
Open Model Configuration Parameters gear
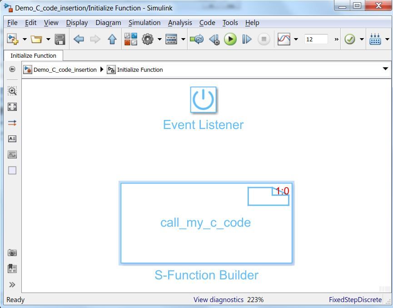[x=148, y=39]
